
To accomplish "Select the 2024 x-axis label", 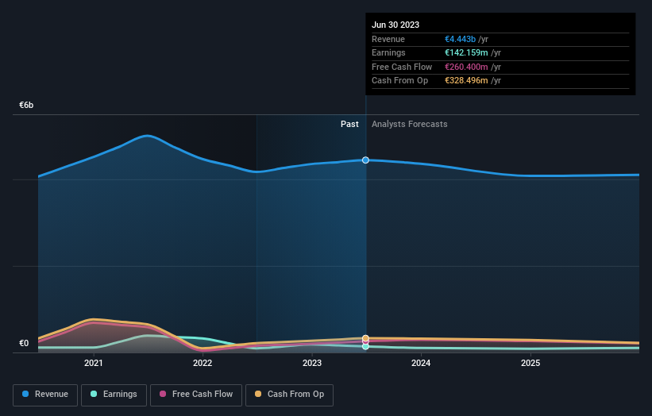I will coord(421,363).
